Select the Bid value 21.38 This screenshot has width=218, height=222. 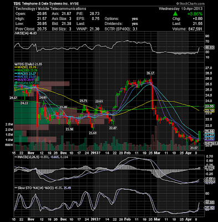click(66, 24)
